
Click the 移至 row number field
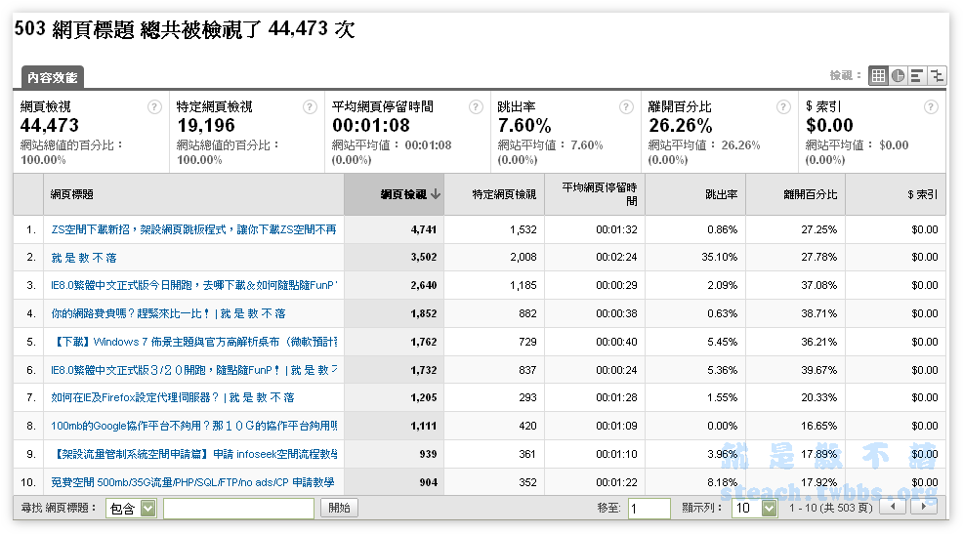[x=649, y=509]
